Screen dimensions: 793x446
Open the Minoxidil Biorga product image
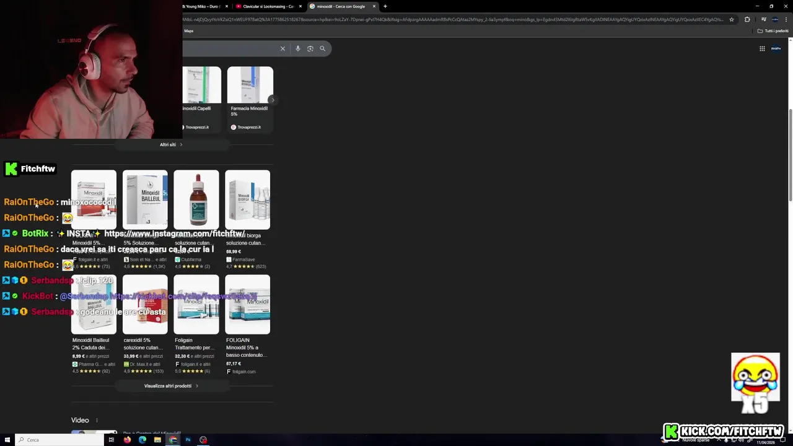click(x=247, y=199)
